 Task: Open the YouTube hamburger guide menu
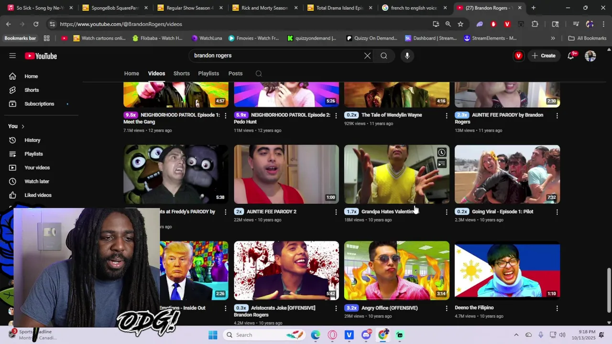(x=12, y=56)
